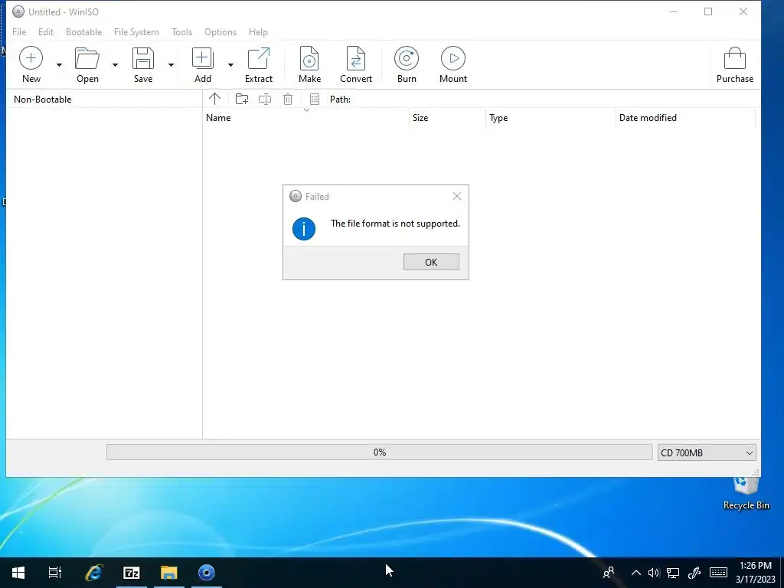Click the new folder icon in path bar
The image size is (784, 588).
[242, 99]
